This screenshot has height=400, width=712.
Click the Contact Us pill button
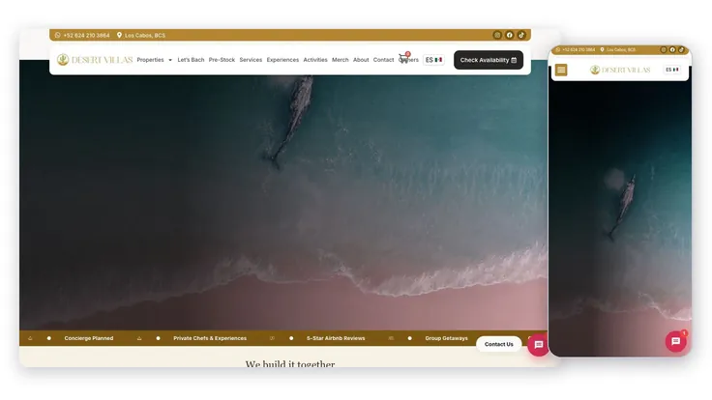pos(498,344)
